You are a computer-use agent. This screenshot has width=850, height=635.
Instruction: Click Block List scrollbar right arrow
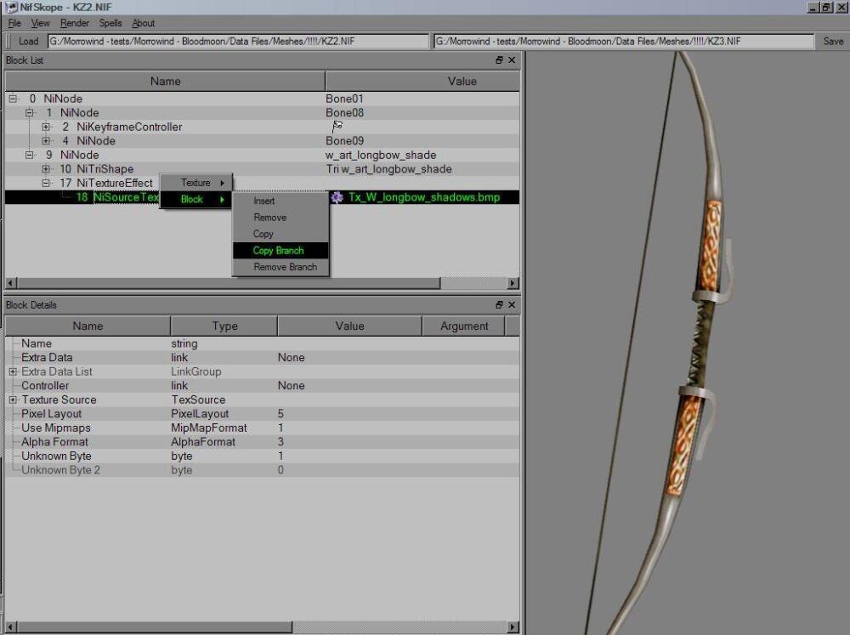point(513,283)
